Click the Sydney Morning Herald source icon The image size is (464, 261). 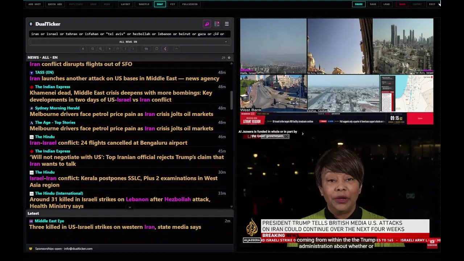(x=32, y=108)
